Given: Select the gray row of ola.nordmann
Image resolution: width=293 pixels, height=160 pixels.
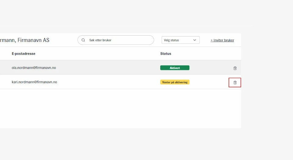Looking at the screenshot, I should [x=107, y=68].
